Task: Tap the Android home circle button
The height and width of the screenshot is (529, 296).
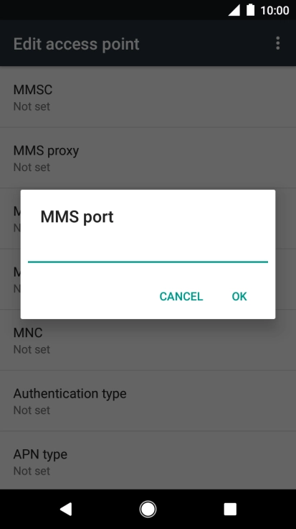Action: pos(148,509)
